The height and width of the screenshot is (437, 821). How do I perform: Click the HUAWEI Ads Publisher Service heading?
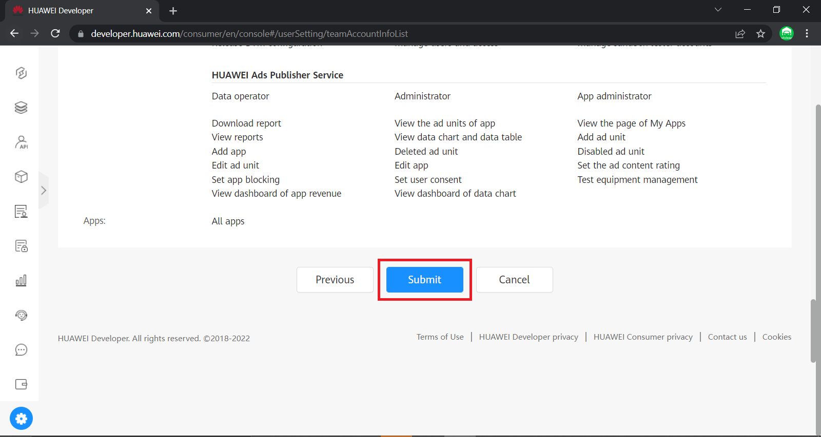(278, 75)
